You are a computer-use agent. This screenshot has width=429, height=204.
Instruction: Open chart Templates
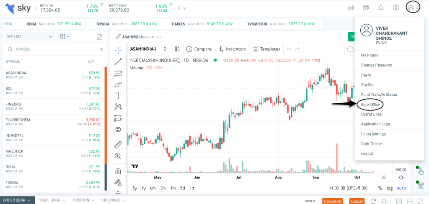(x=266, y=49)
